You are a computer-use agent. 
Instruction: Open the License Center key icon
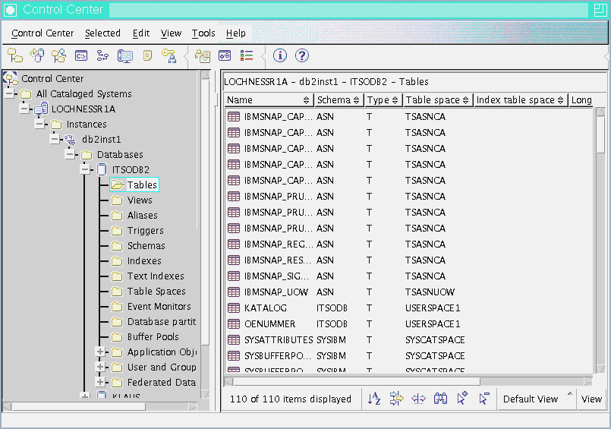point(170,55)
